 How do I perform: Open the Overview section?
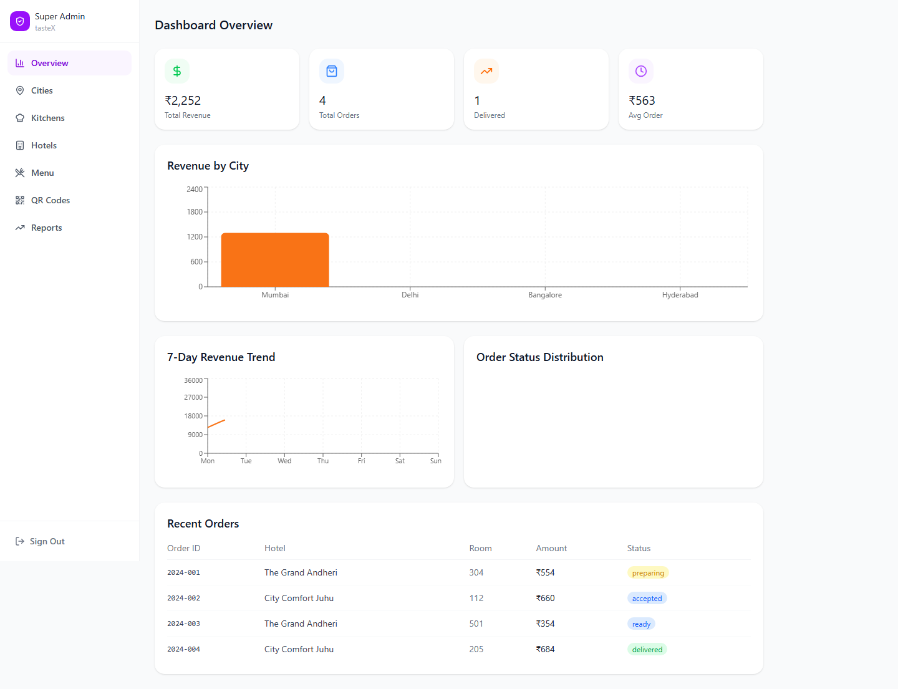(69, 63)
